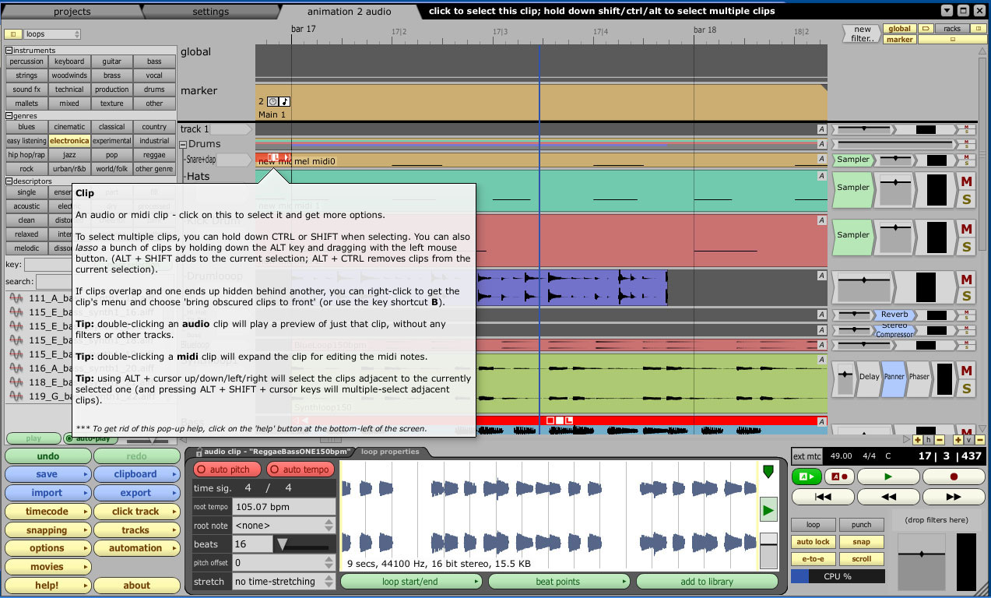
Task: Switch to the projects tab
Action: coord(72,12)
